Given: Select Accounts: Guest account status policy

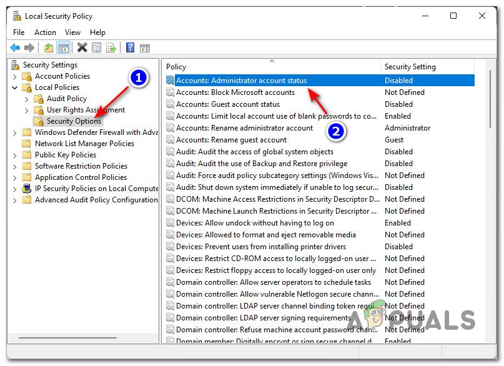Looking at the screenshot, I should (x=227, y=104).
